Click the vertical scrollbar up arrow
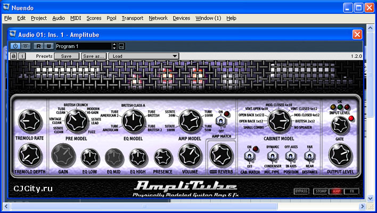This screenshot has width=377, height=213. coord(370,28)
